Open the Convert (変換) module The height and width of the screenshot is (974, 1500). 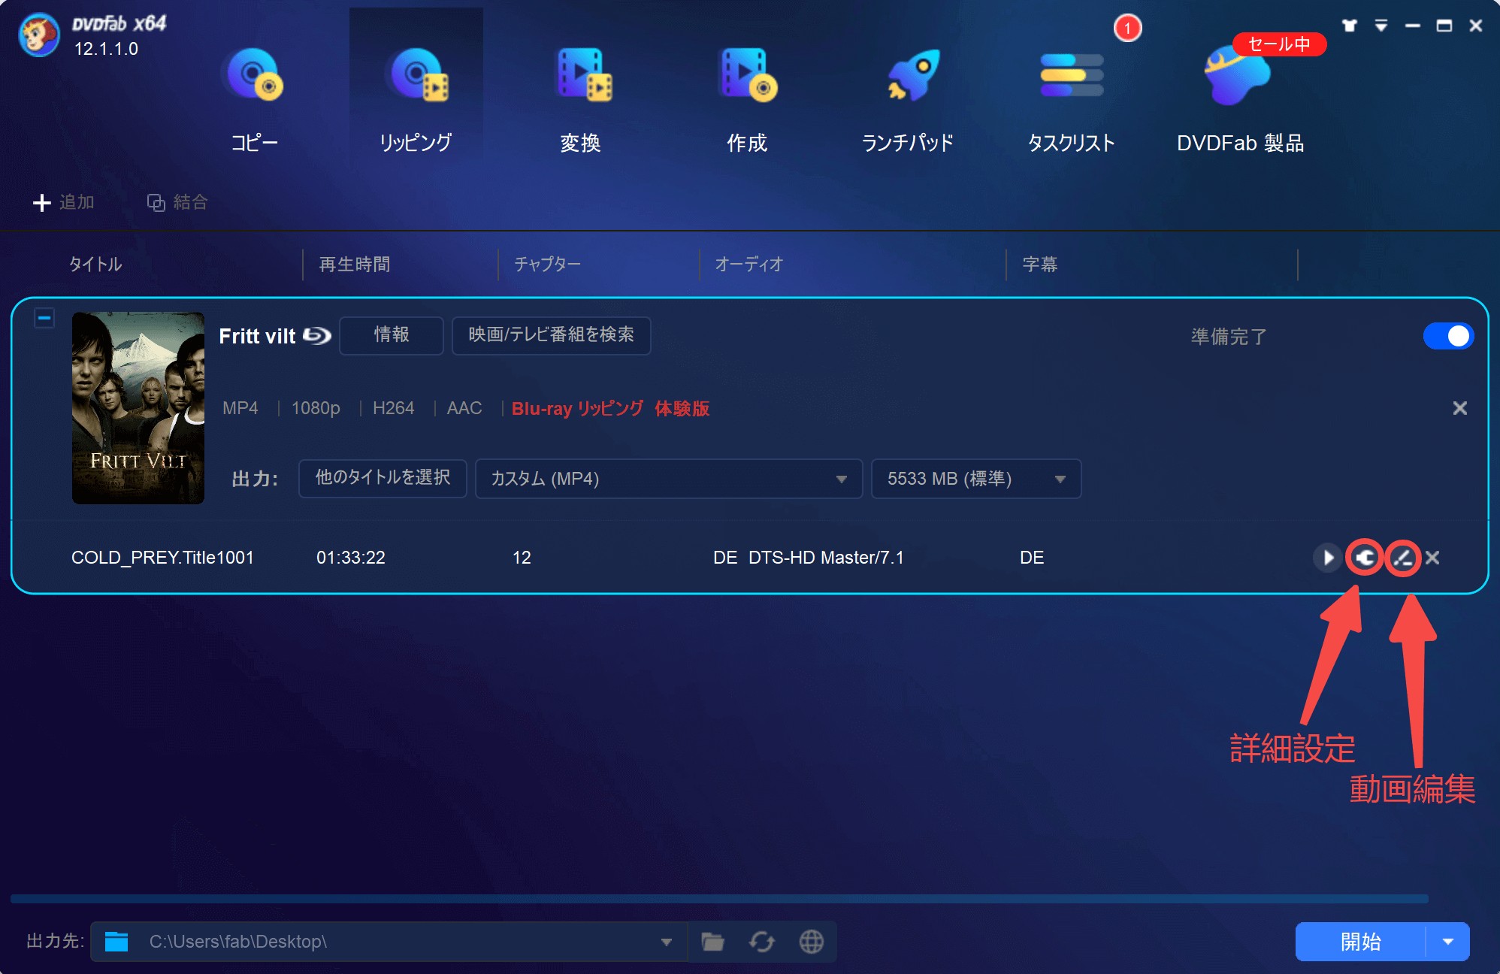click(x=580, y=99)
